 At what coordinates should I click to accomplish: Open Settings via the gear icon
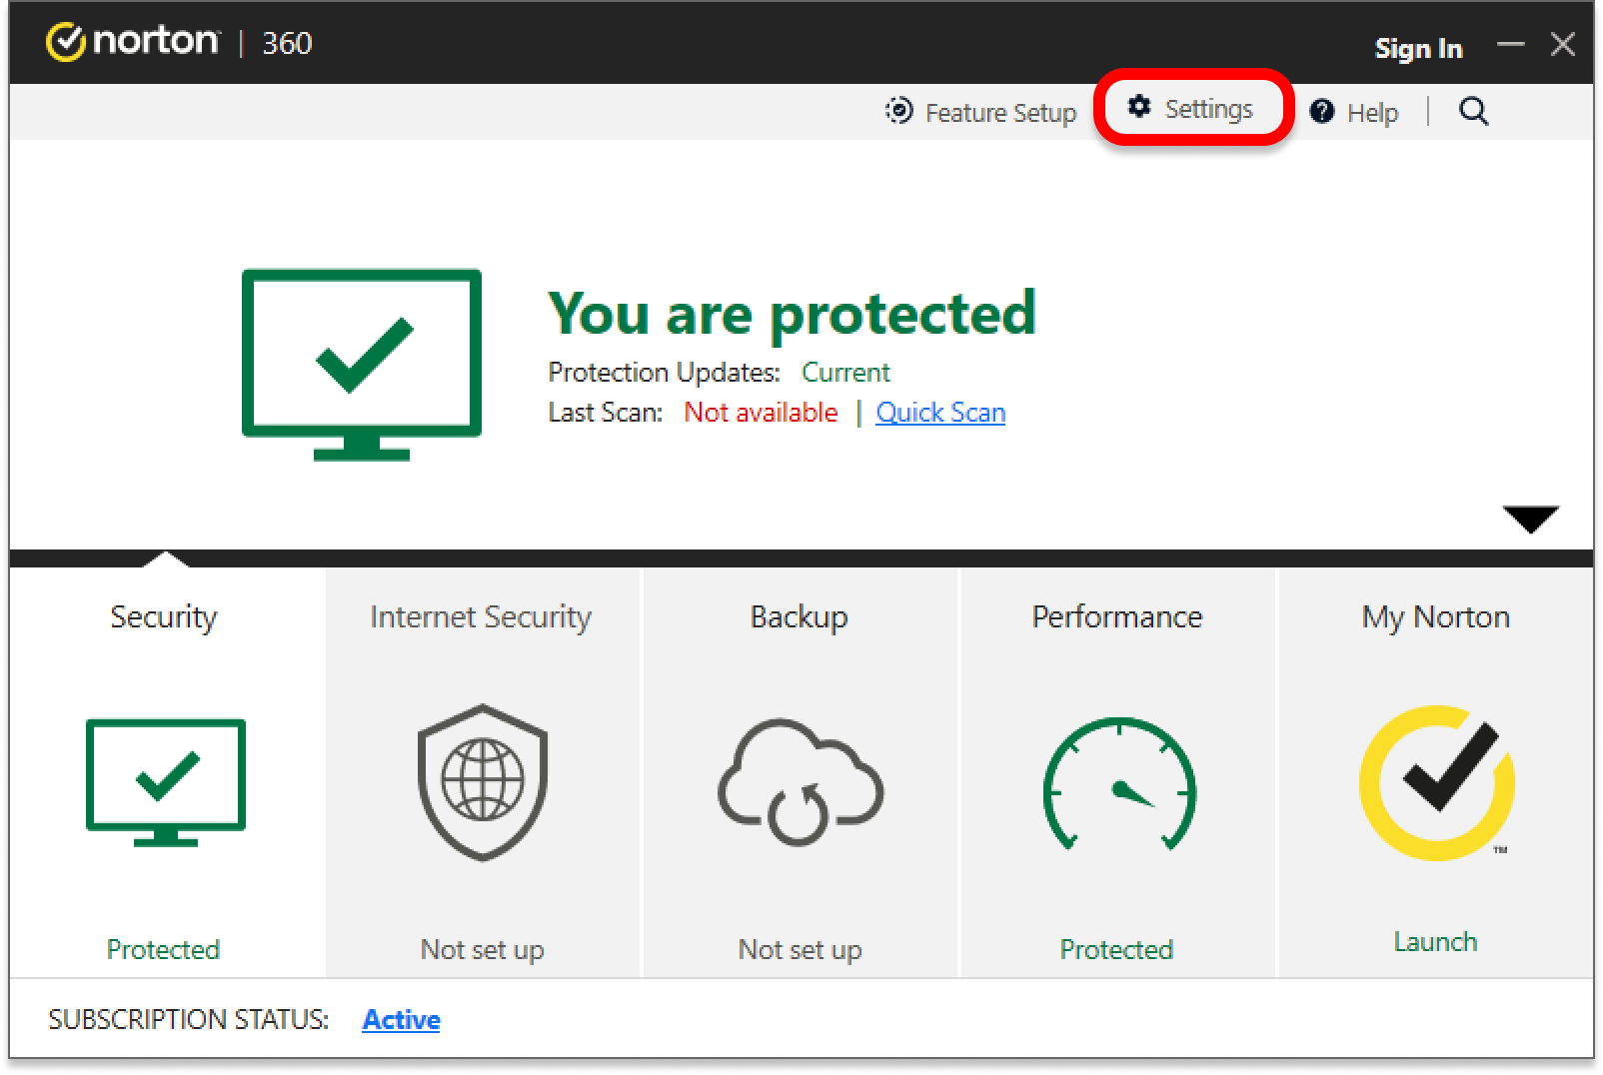(x=1139, y=107)
